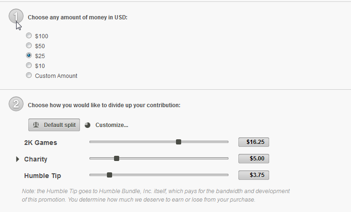The image size is (351, 212).
Task: Select the $100 radio option
Action: pos(29,36)
